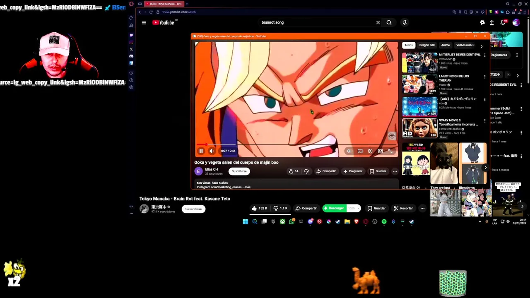Share the Goku y vegeta video

point(326,171)
